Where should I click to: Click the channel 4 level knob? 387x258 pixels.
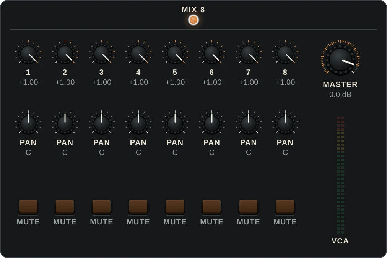click(138, 53)
